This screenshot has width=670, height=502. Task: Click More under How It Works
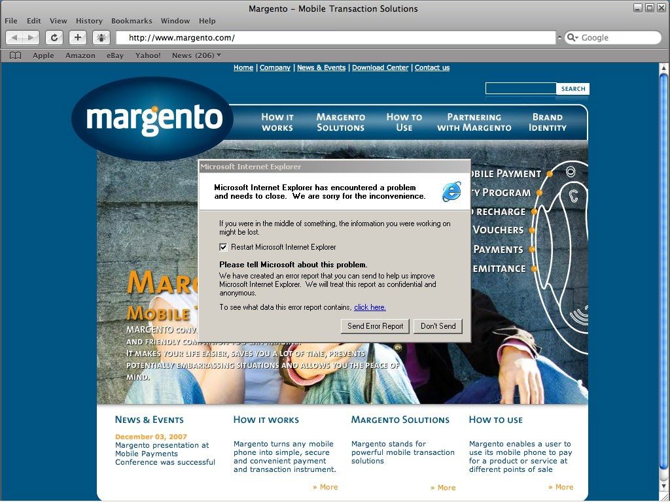pyautogui.click(x=325, y=487)
